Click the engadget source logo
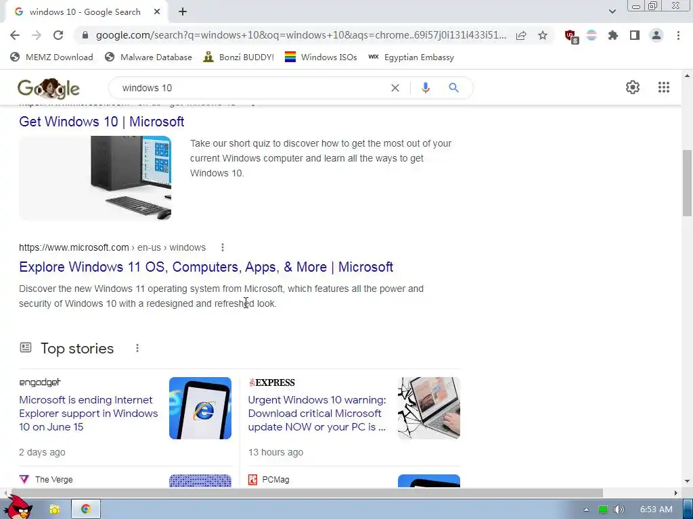 40,382
